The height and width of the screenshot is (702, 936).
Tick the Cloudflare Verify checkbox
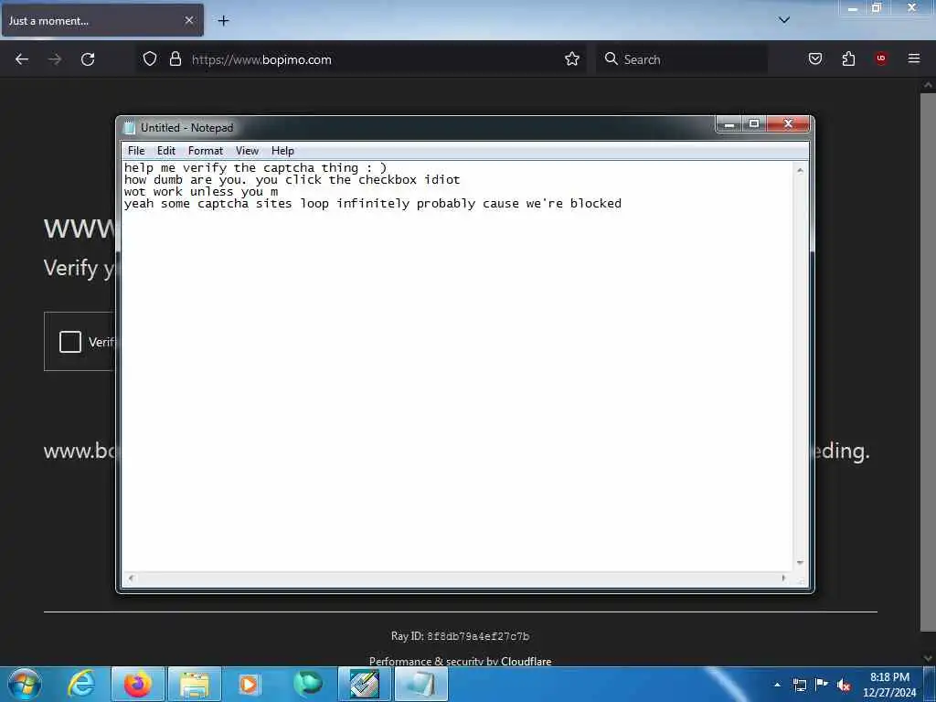[70, 342]
